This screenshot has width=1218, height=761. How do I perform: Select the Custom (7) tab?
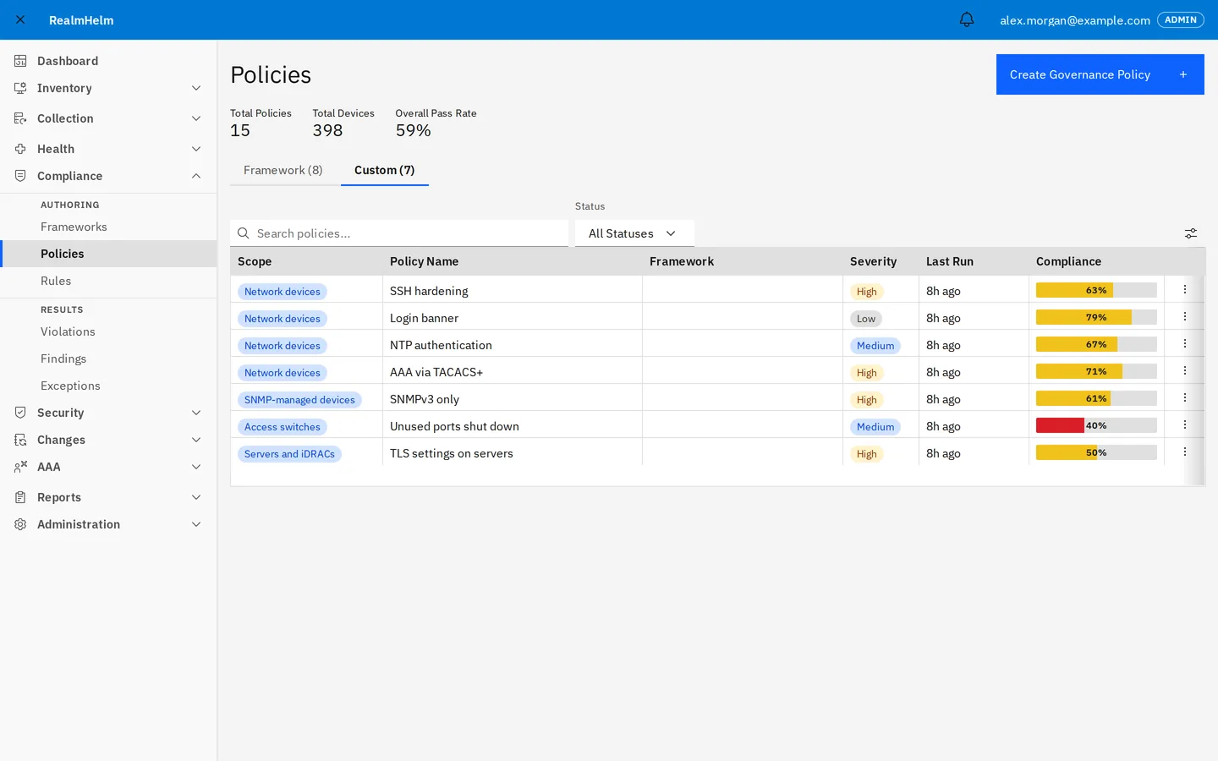[x=385, y=170]
